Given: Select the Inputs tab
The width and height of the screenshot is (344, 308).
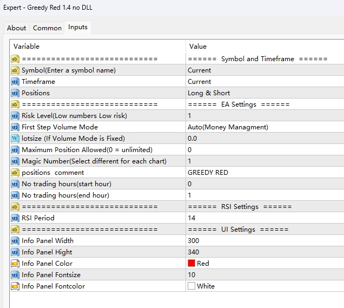Looking at the screenshot, I should point(78,28).
